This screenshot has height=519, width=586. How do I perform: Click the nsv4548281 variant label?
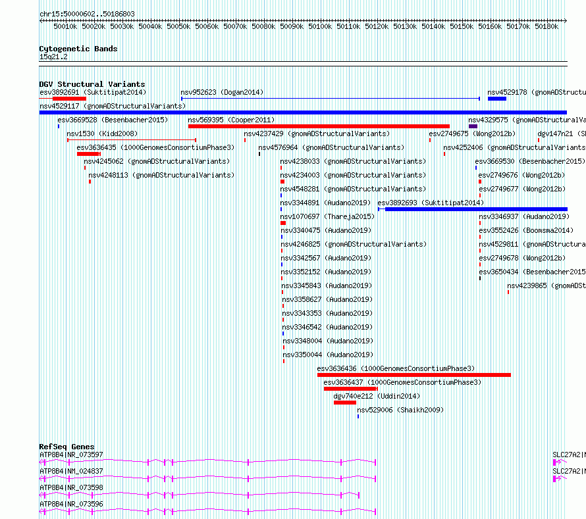click(x=353, y=189)
